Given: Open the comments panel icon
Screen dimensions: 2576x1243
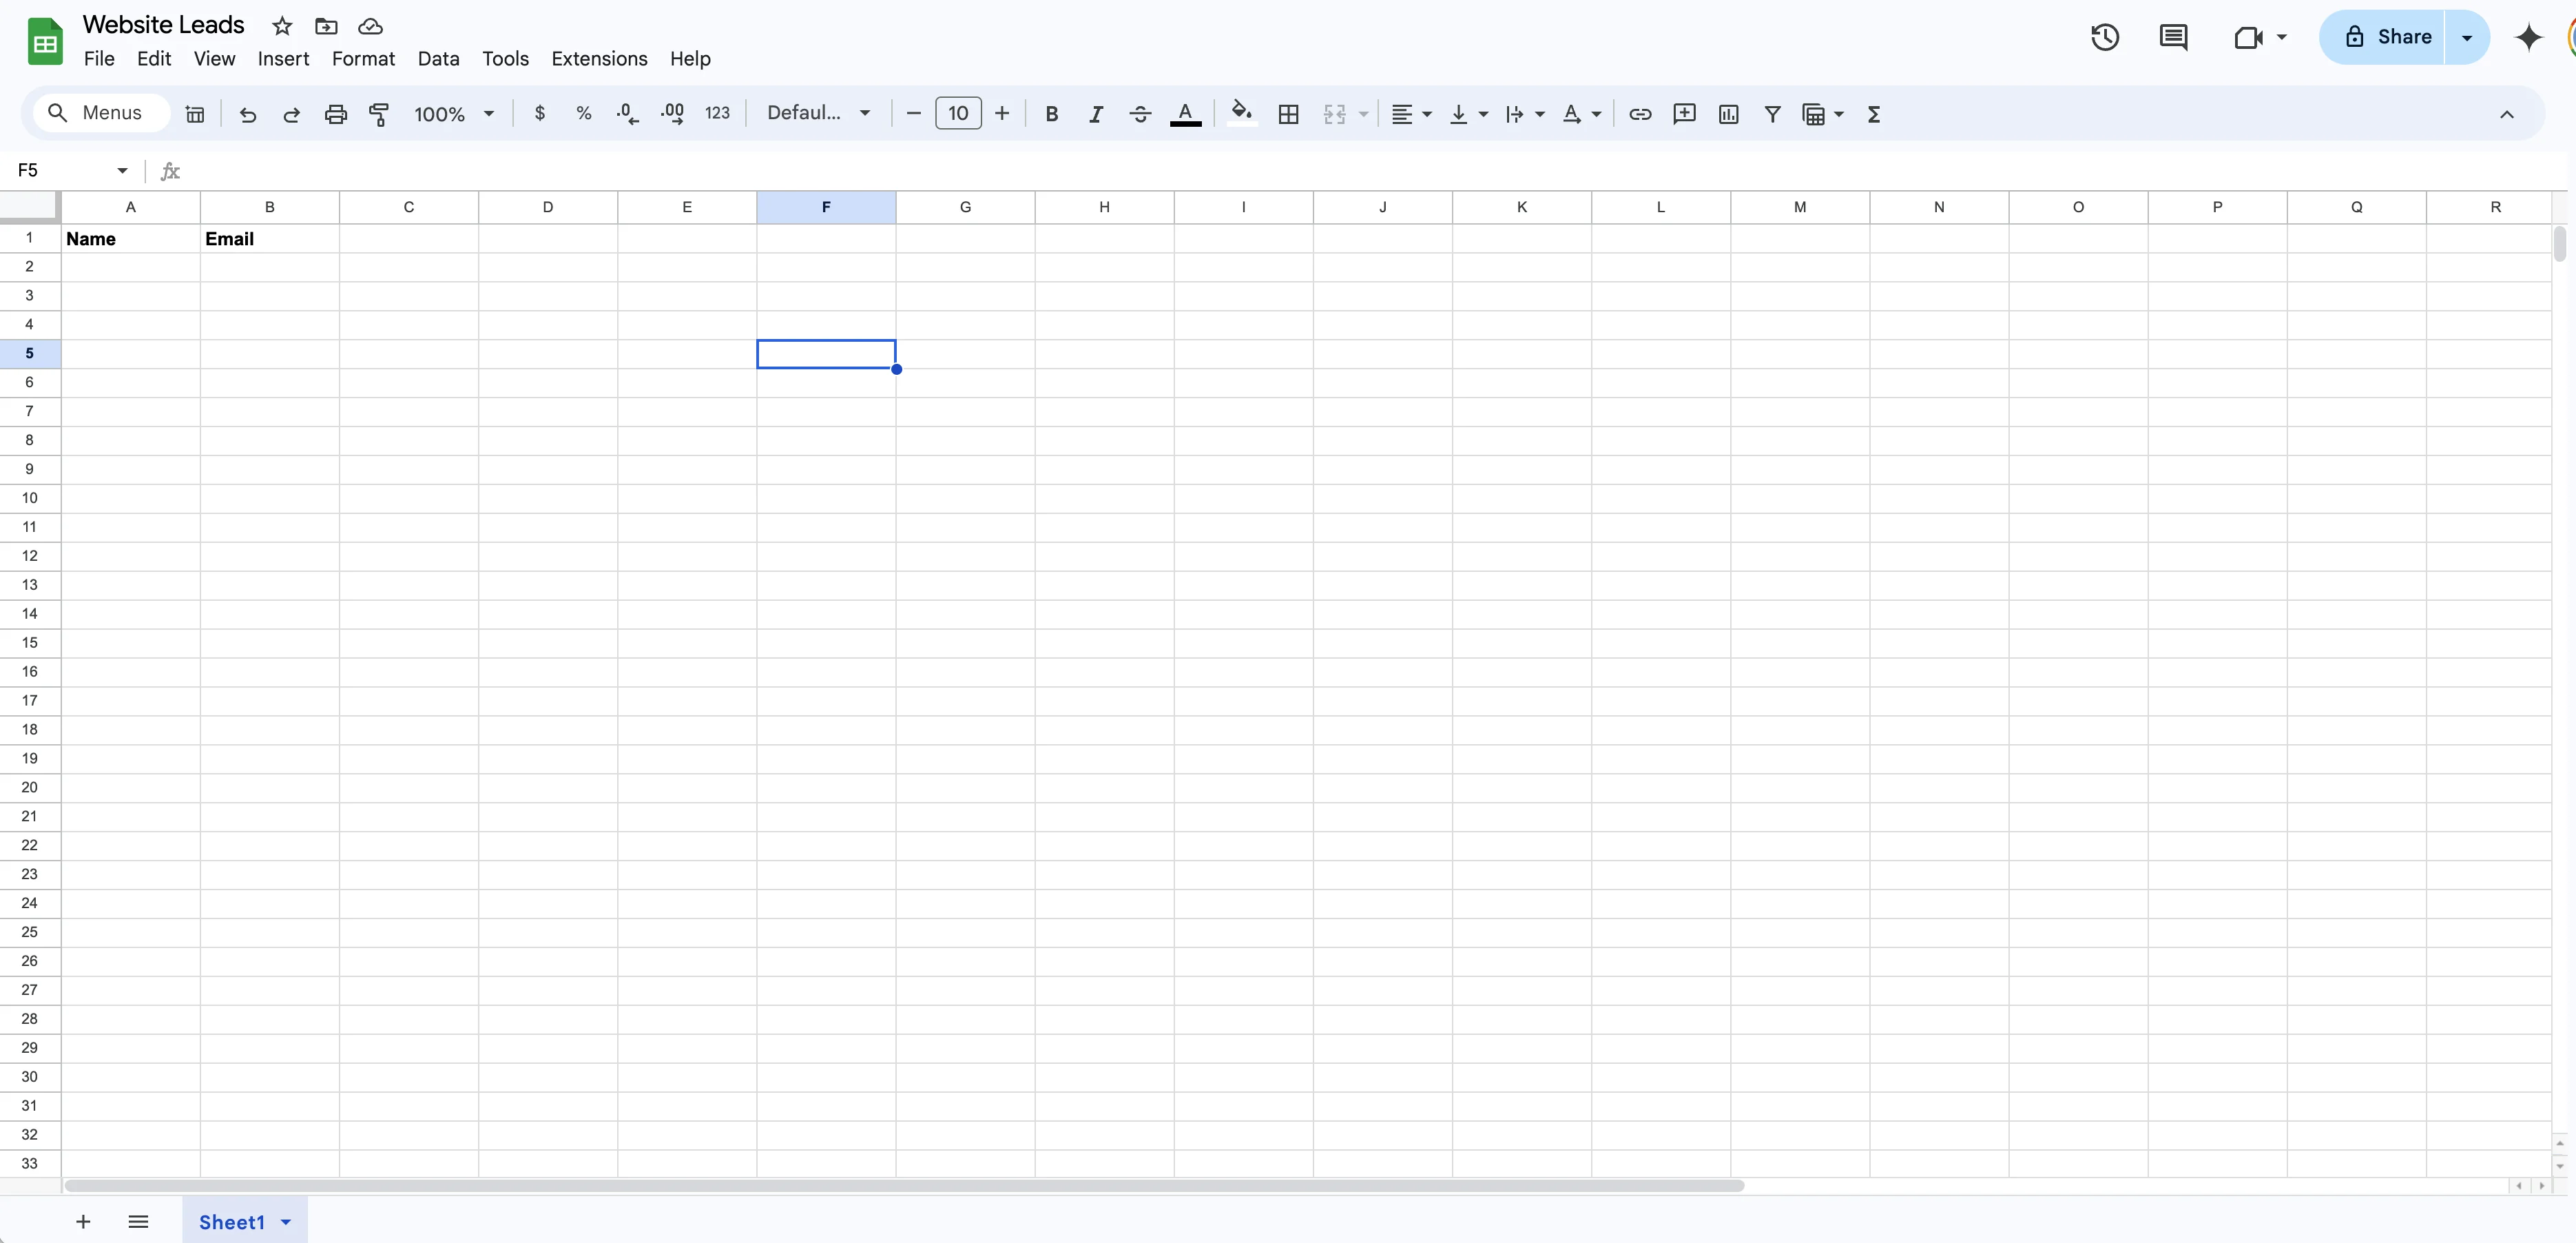Looking at the screenshot, I should click(2173, 37).
